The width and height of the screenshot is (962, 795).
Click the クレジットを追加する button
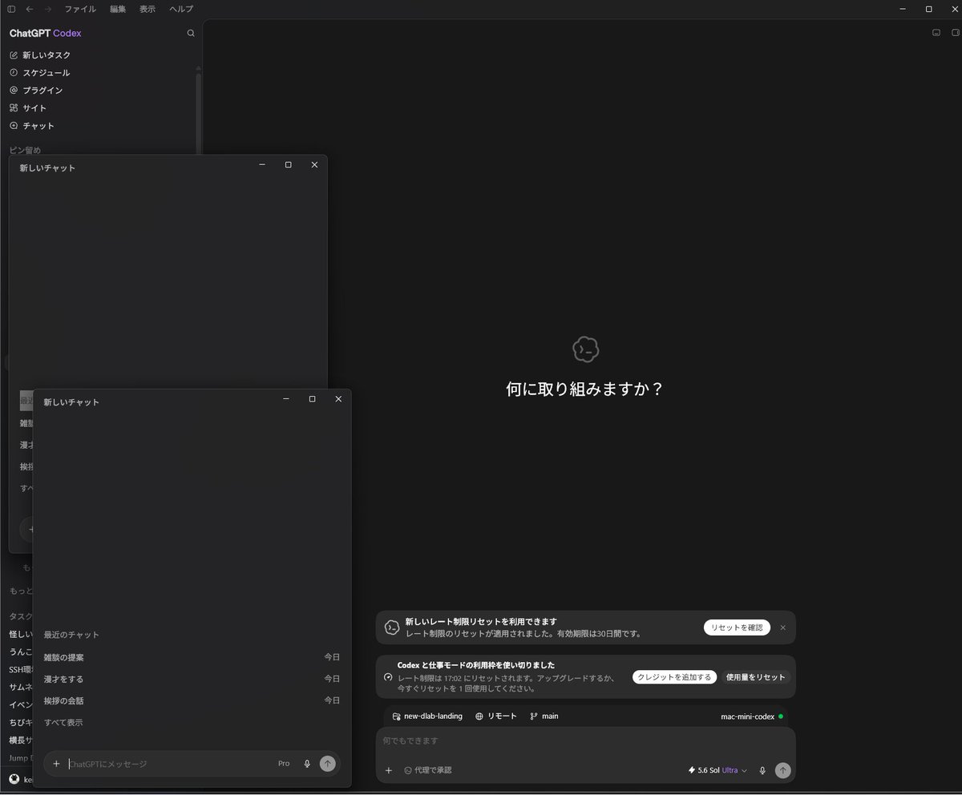tap(674, 677)
